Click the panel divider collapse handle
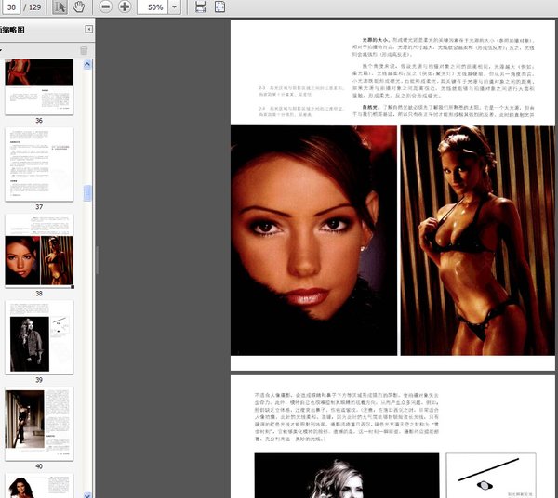The width and height of the screenshot is (558, 498). point(97,260)
